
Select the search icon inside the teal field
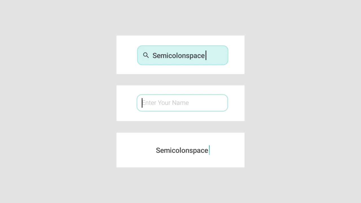[146, 55]
